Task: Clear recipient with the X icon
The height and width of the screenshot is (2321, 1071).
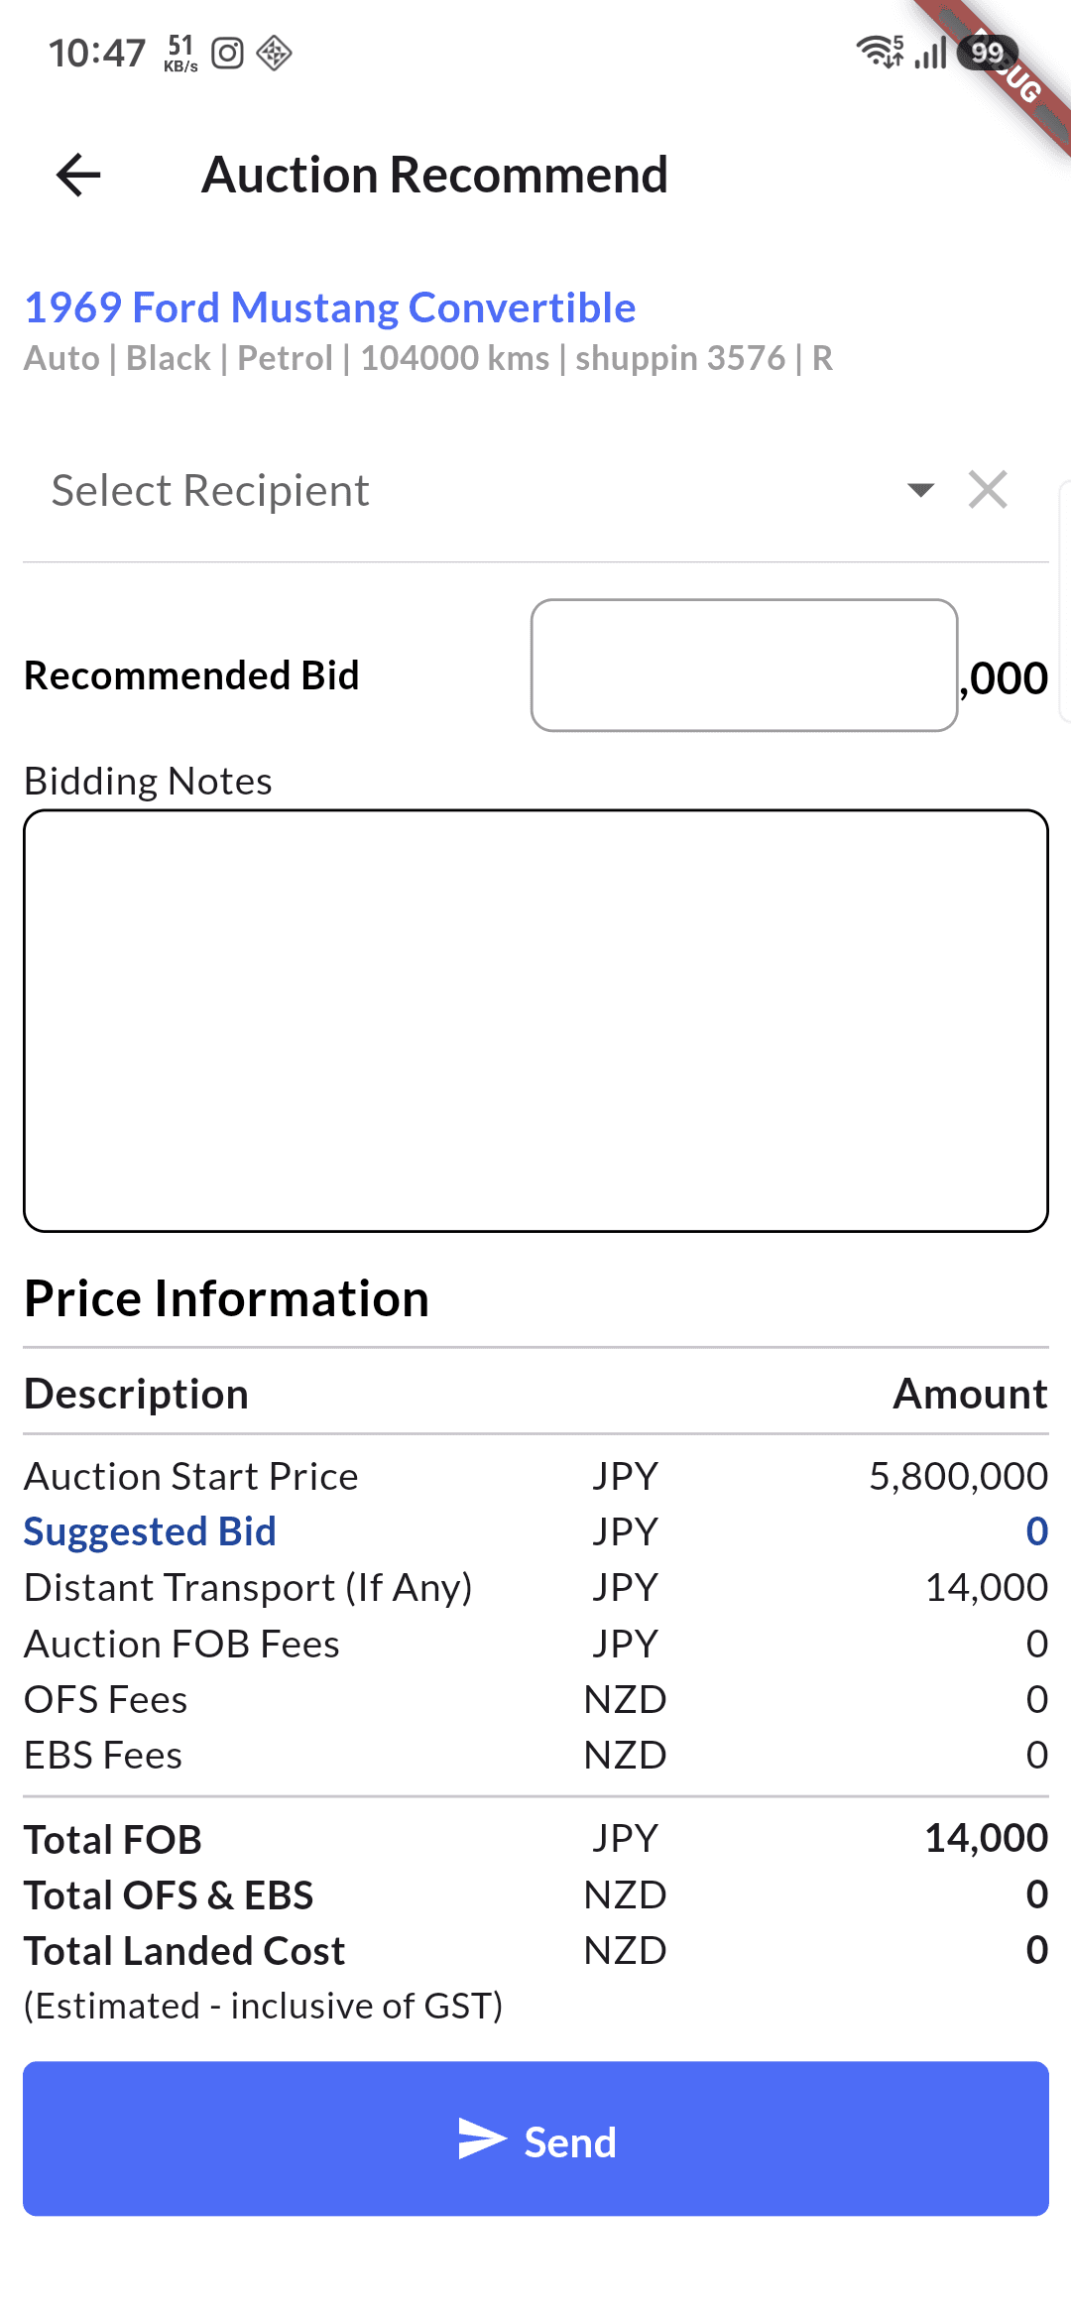Action: [988, 490]
